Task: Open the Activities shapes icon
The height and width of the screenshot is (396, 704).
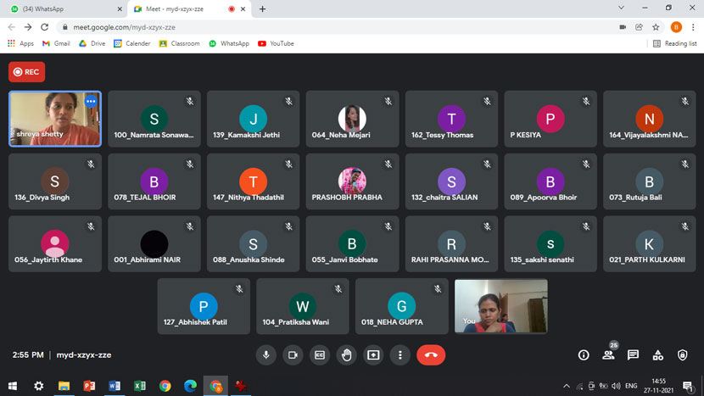Action: [x=657, y=355]
